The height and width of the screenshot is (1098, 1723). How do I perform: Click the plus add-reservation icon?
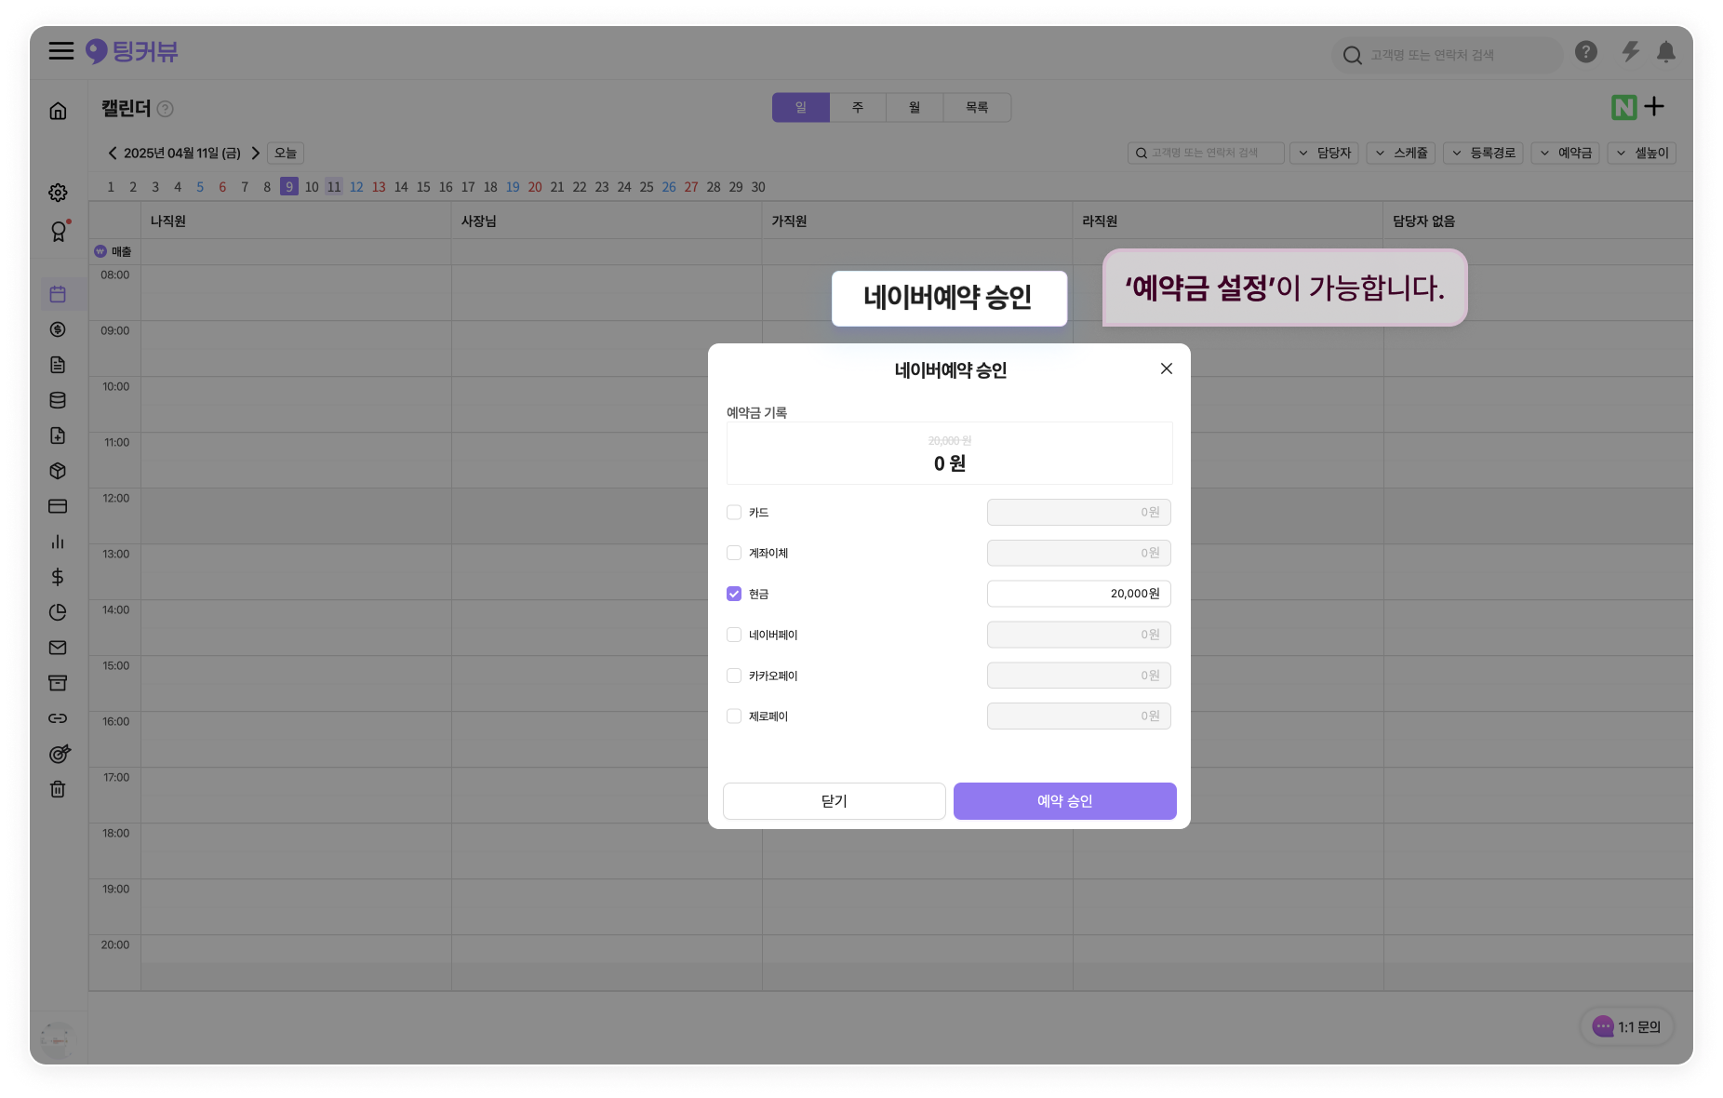[1654, 107]
